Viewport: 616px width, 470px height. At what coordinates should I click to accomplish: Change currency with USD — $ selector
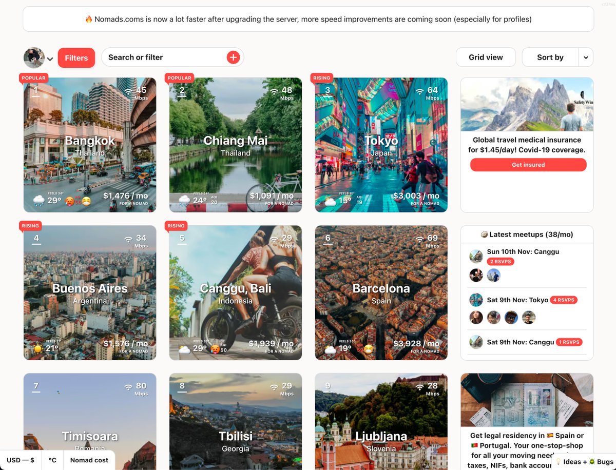[x=21, y=460]
